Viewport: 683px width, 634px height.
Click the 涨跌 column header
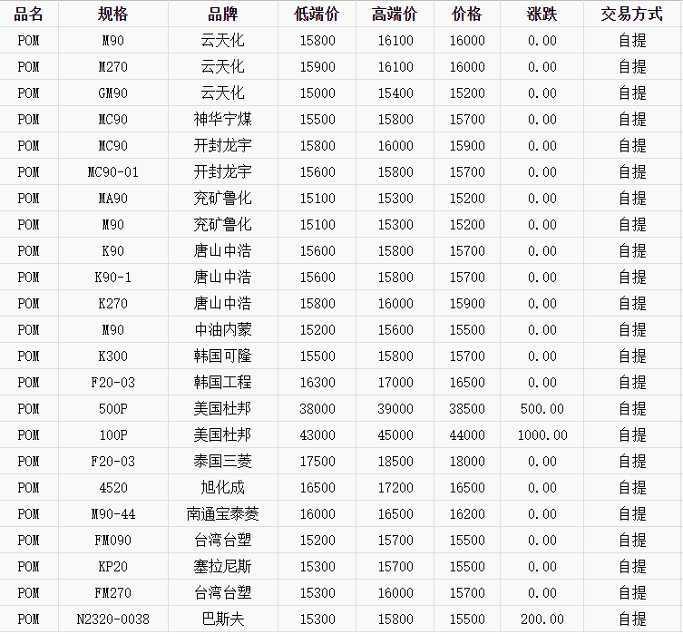click(x=542, y=15)
